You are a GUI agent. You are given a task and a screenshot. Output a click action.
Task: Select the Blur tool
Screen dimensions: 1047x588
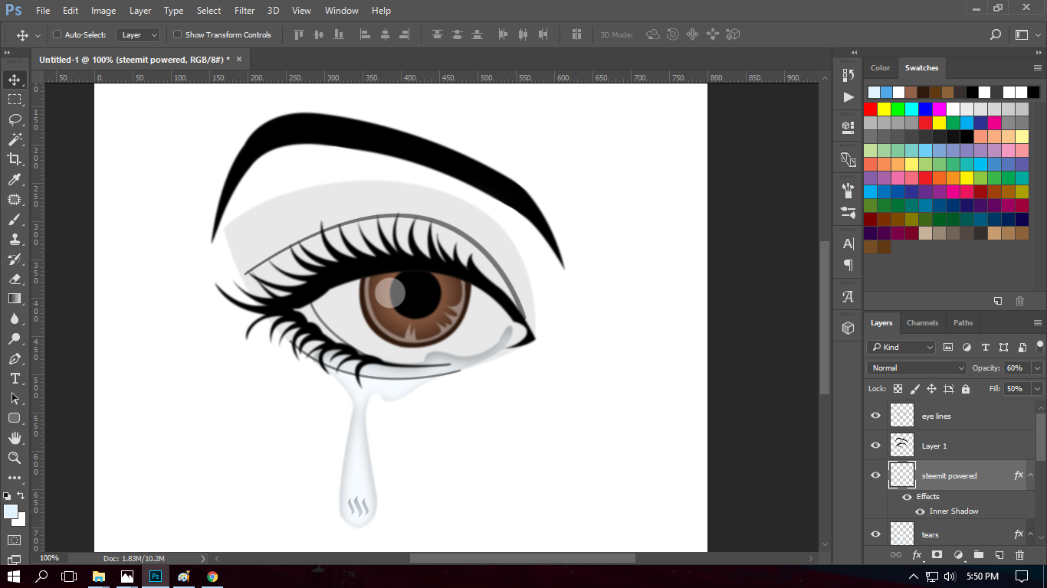15,318
